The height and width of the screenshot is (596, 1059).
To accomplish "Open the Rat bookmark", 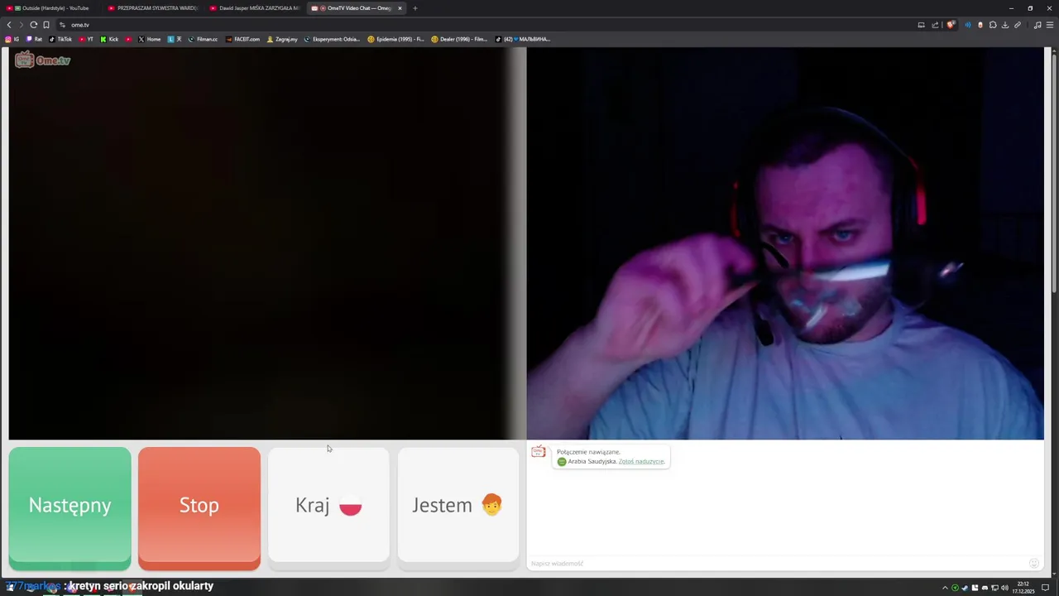I will [35, 39].
